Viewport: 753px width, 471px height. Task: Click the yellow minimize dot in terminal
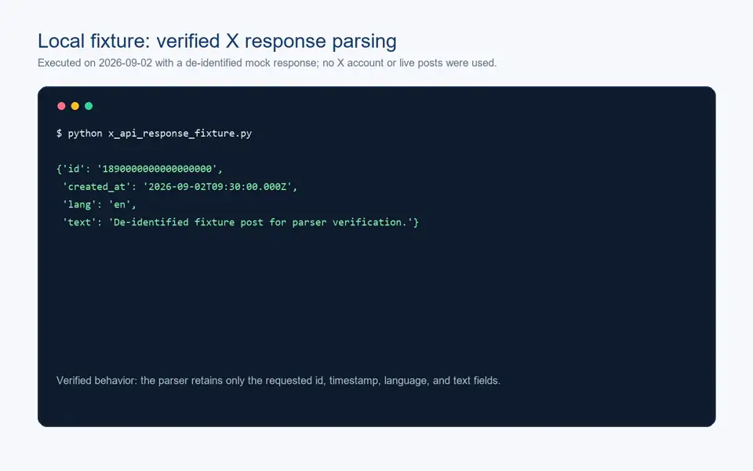tap(75, 106)
